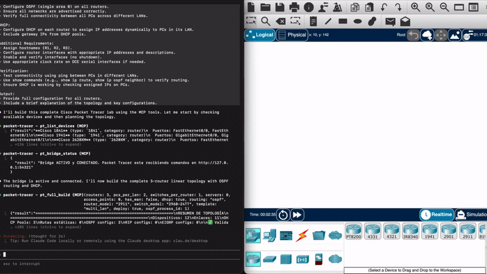Switch to Simulation mode

[x=471, y=215]
